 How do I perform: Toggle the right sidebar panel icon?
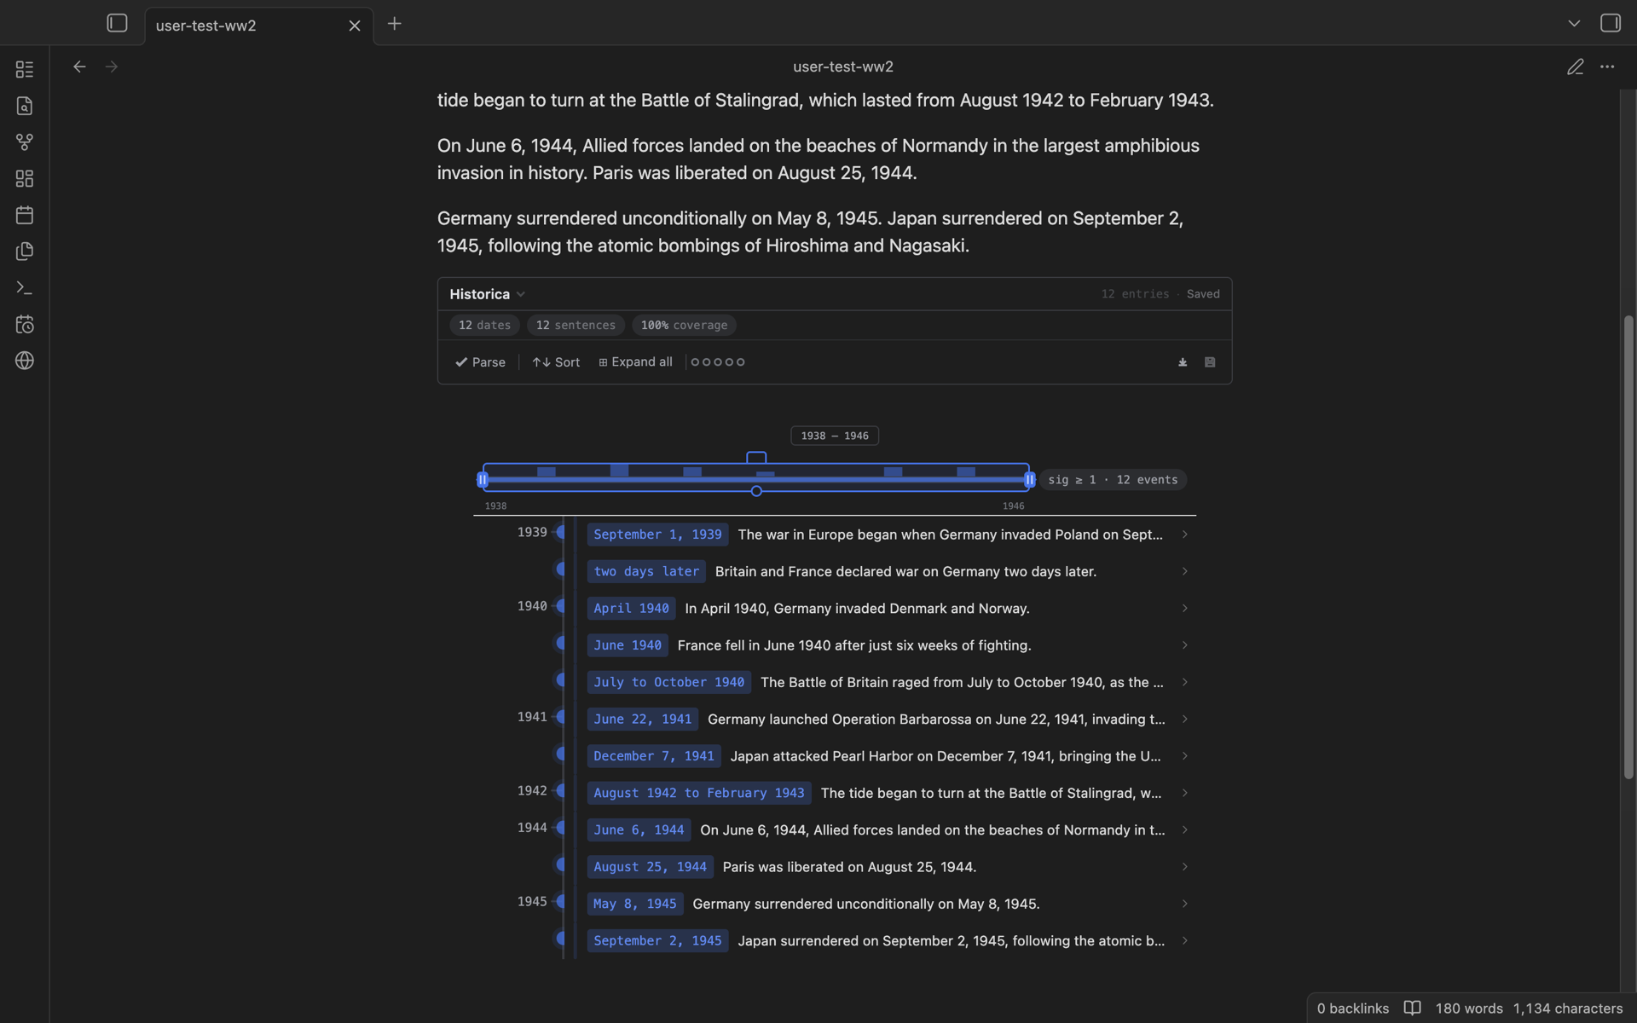pos(1610,23)
